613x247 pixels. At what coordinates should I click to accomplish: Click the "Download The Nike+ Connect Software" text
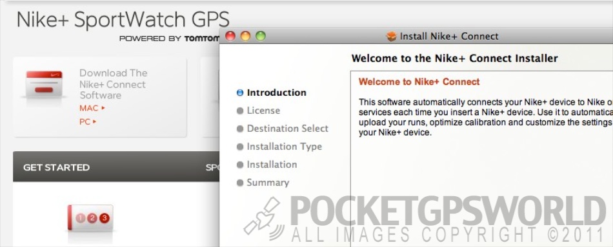(113, 84)
